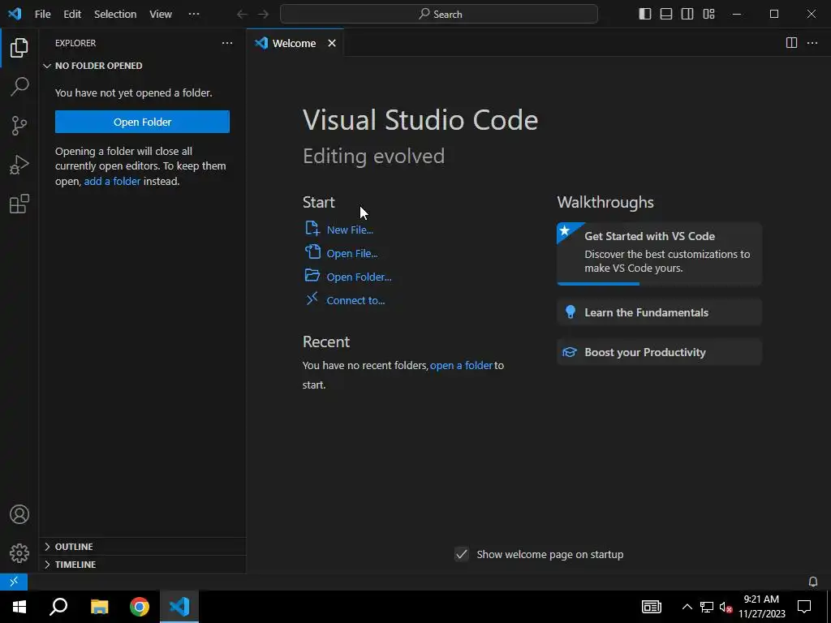Click New File icon under Start
This screenshot has height=623, width=831.
point(312,229)
